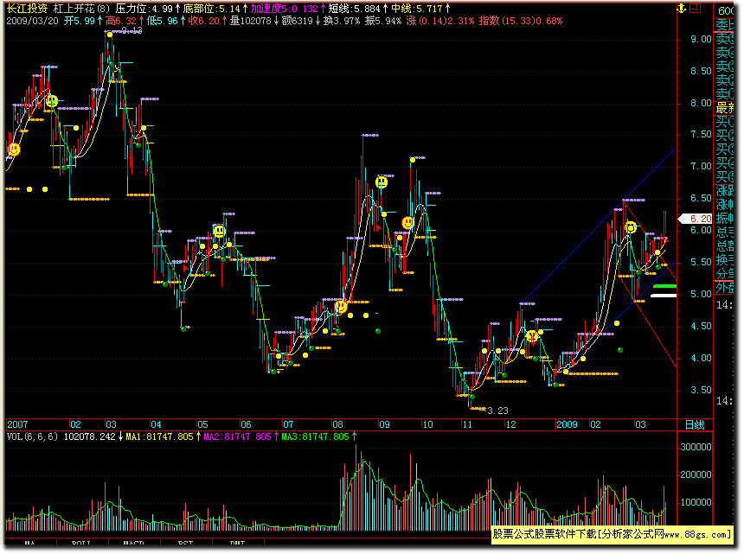Select the red smiley marker at 2007 start
Viewport: 744px width, 554px height.
click(x=14, y=150)
